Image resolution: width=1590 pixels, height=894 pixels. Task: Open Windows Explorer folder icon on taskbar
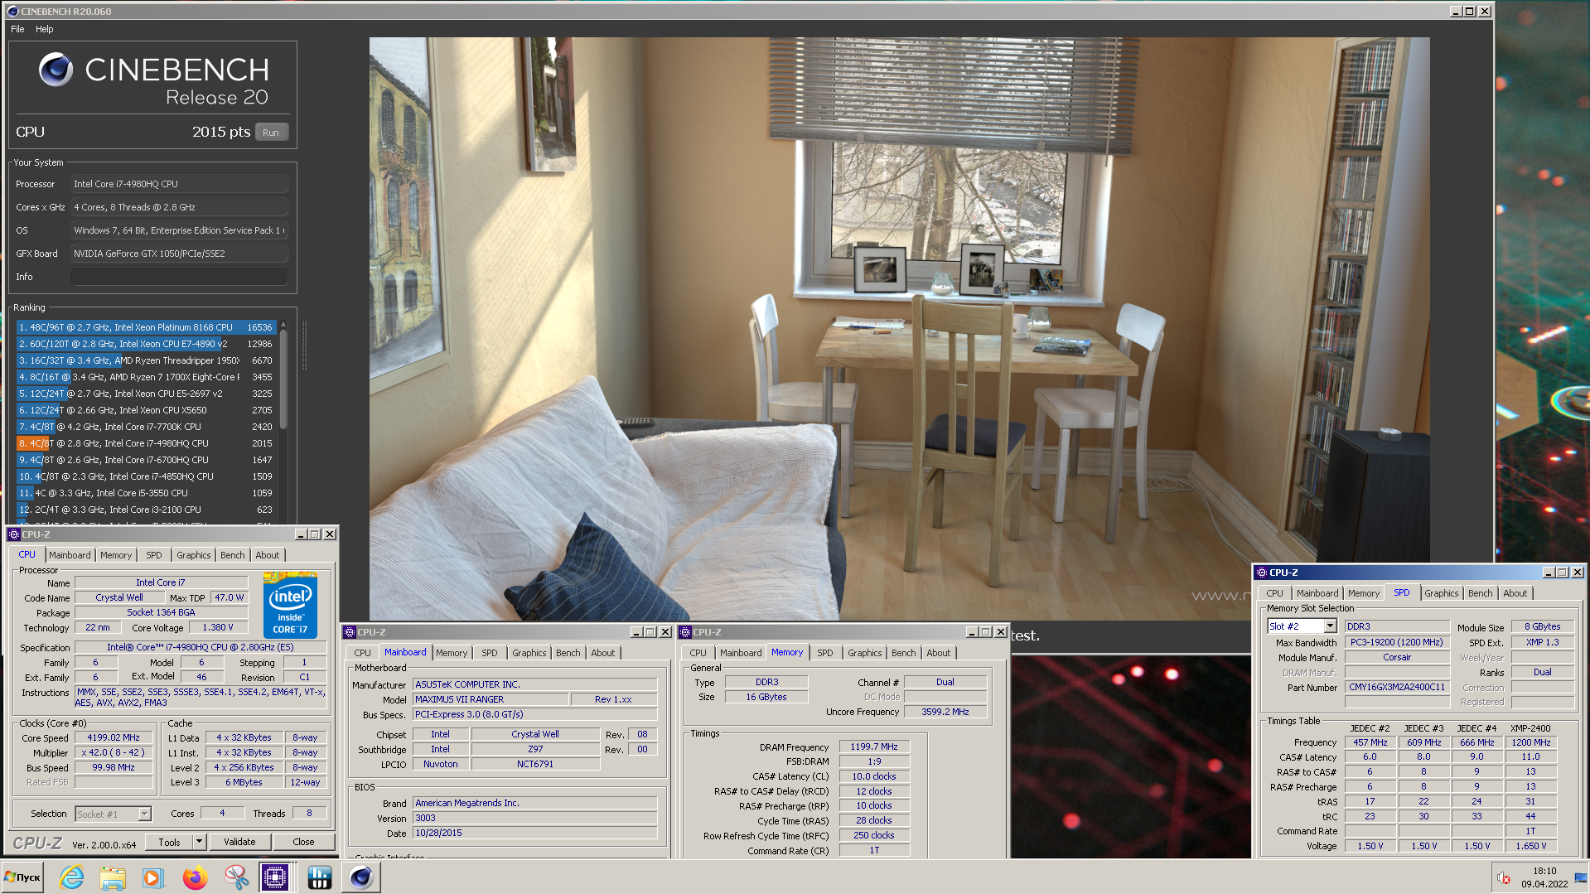click(113, 877)
